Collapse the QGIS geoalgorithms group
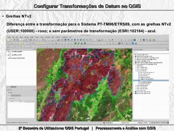 tap(134, 64)
